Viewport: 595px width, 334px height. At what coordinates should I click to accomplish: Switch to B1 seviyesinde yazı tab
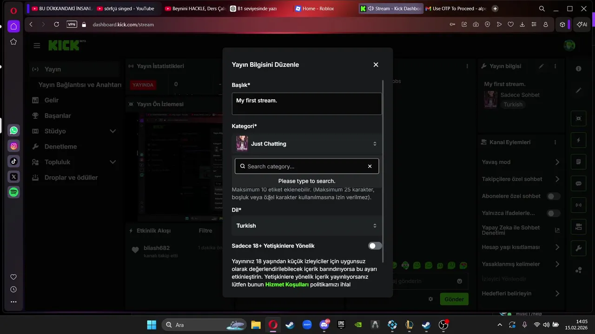coord(258,8)
